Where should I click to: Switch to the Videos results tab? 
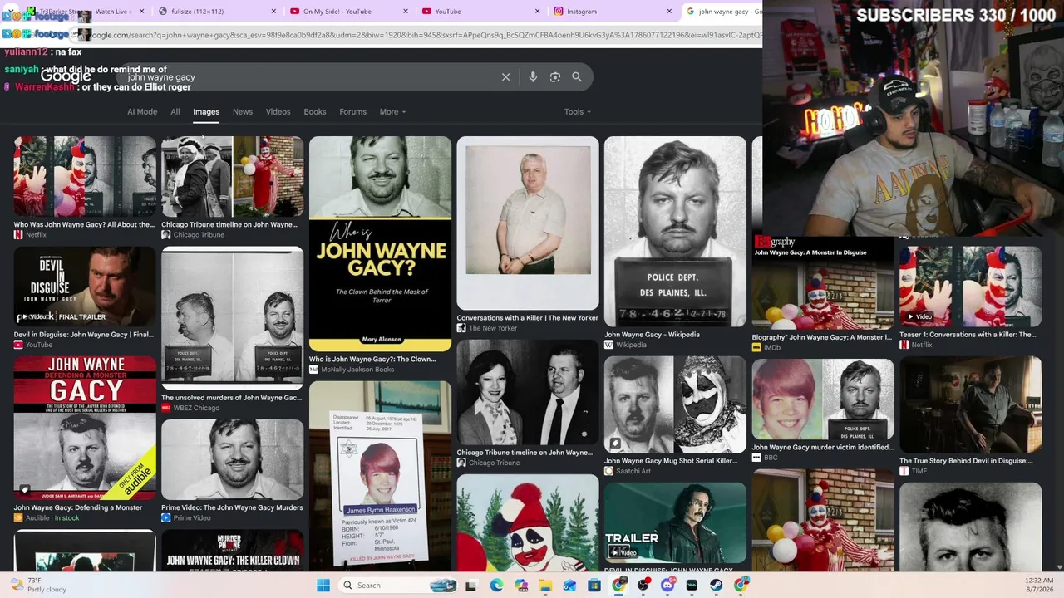[278, 112]
